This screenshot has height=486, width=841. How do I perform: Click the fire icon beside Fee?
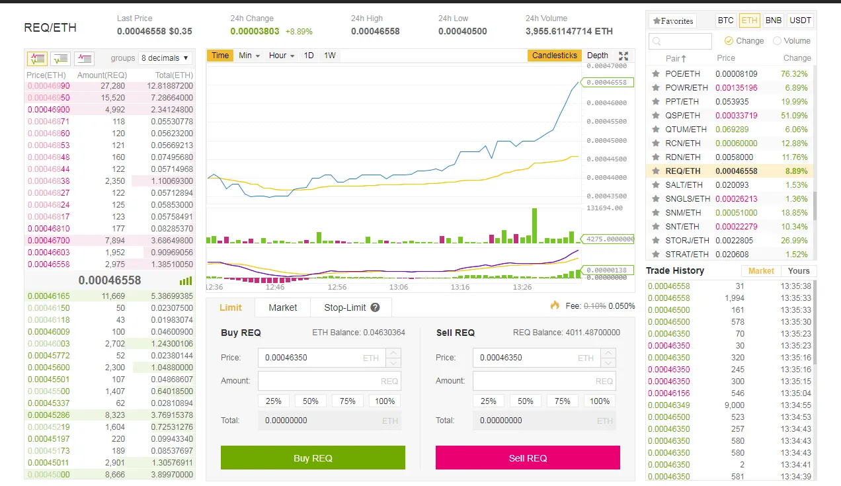tap(555, 305)
